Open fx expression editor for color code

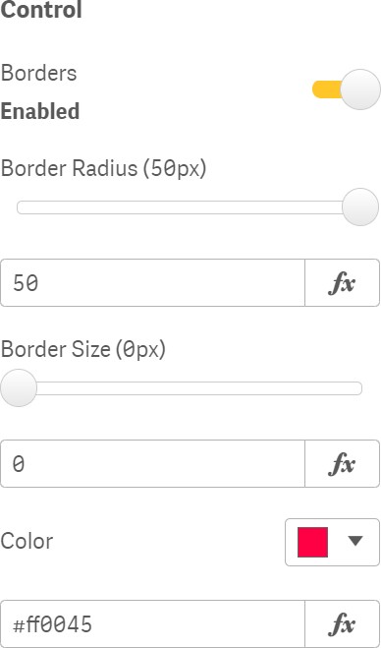pos(342,624)
